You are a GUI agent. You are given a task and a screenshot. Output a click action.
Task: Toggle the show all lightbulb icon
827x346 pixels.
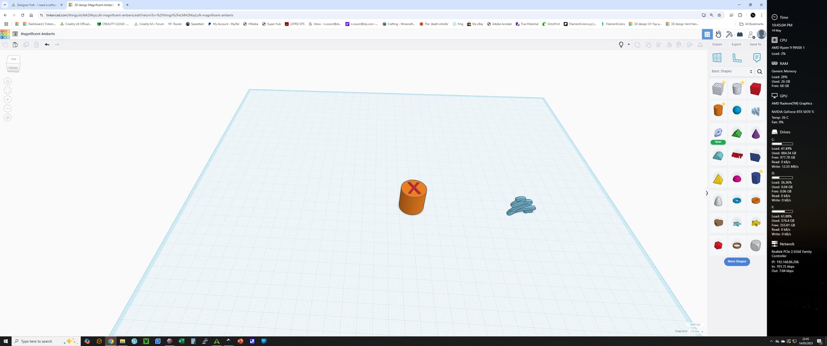621,45
